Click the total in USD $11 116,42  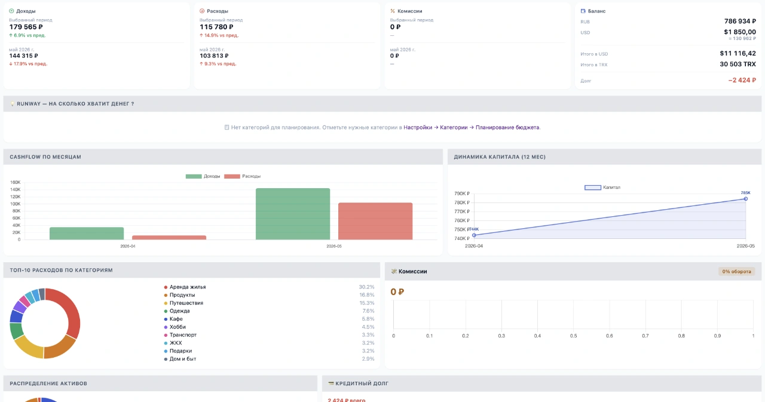point(738,53)
